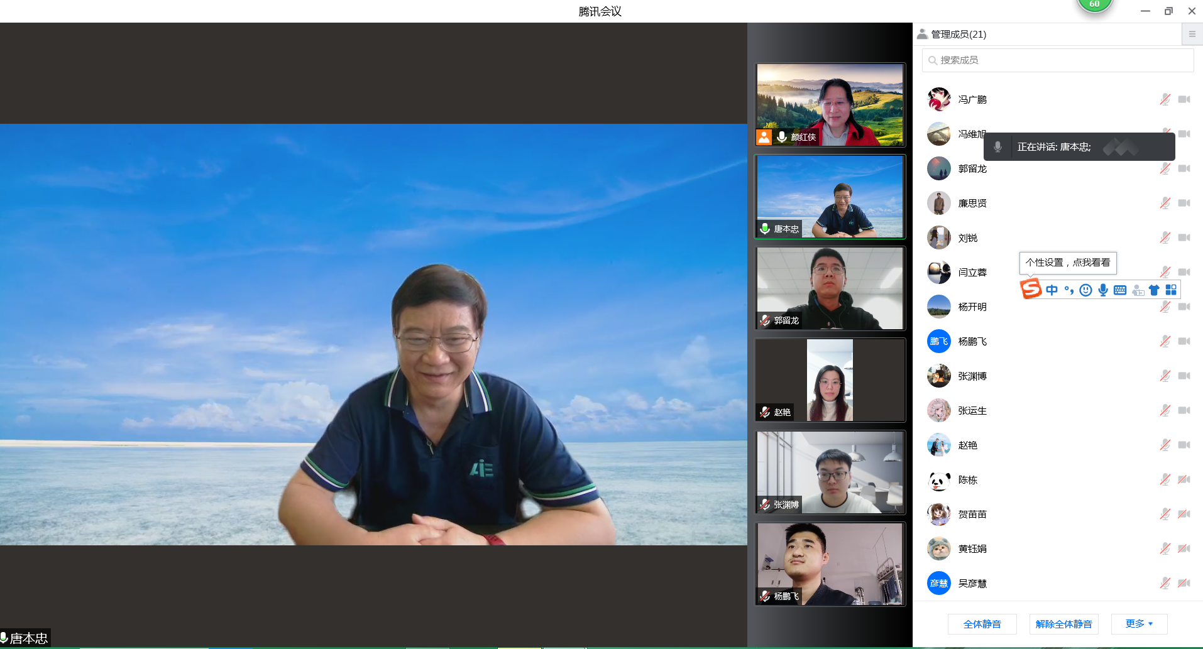Viewport: 1203px width, 649px height.
Task: Open Sogou account login icon
Action: tap(1138, 290)
